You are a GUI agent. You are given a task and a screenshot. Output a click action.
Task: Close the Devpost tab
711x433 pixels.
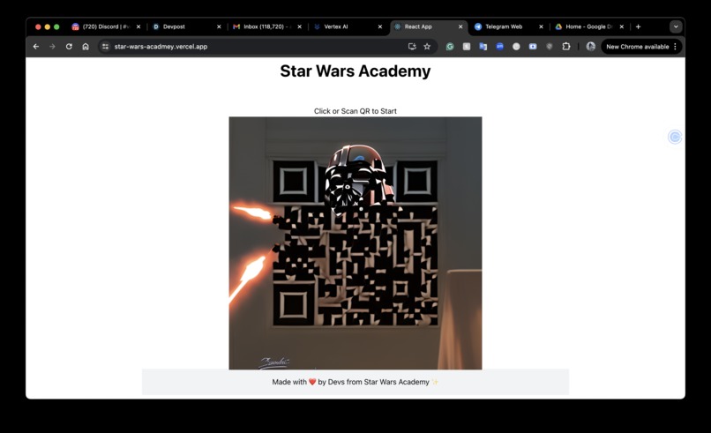click(219, 26)
